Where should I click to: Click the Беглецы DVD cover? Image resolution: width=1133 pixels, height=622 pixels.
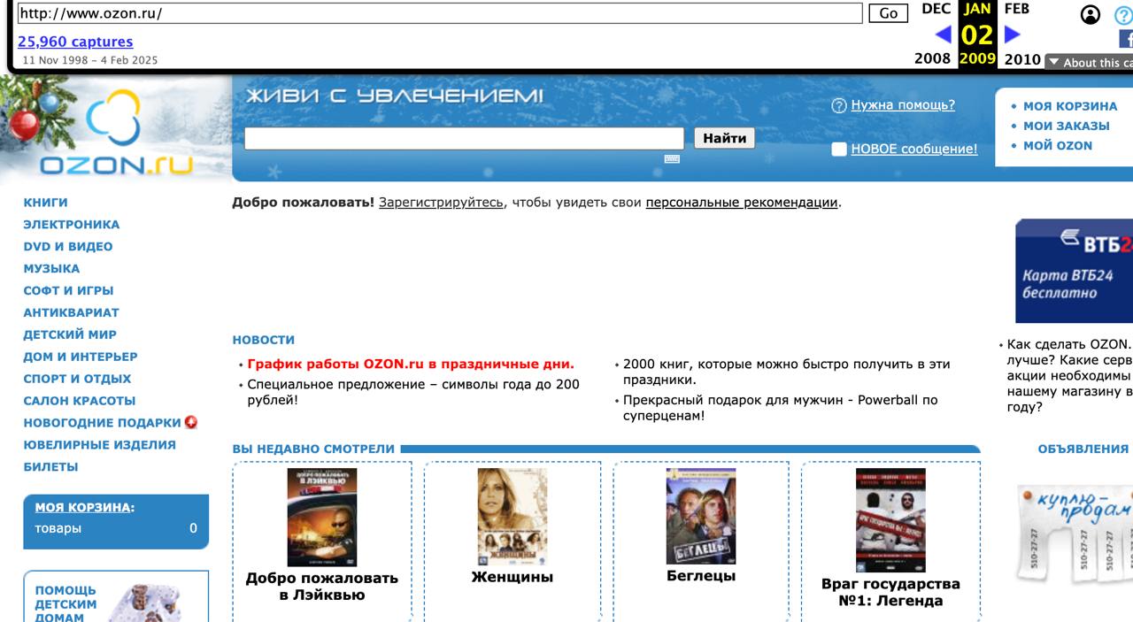(x=701, y=516)
